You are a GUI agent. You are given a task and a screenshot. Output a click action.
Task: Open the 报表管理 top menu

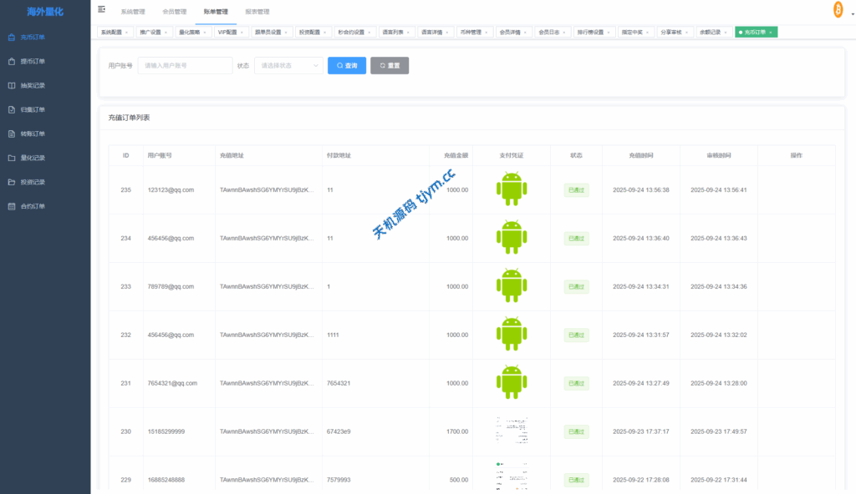(x=257, y=12)
